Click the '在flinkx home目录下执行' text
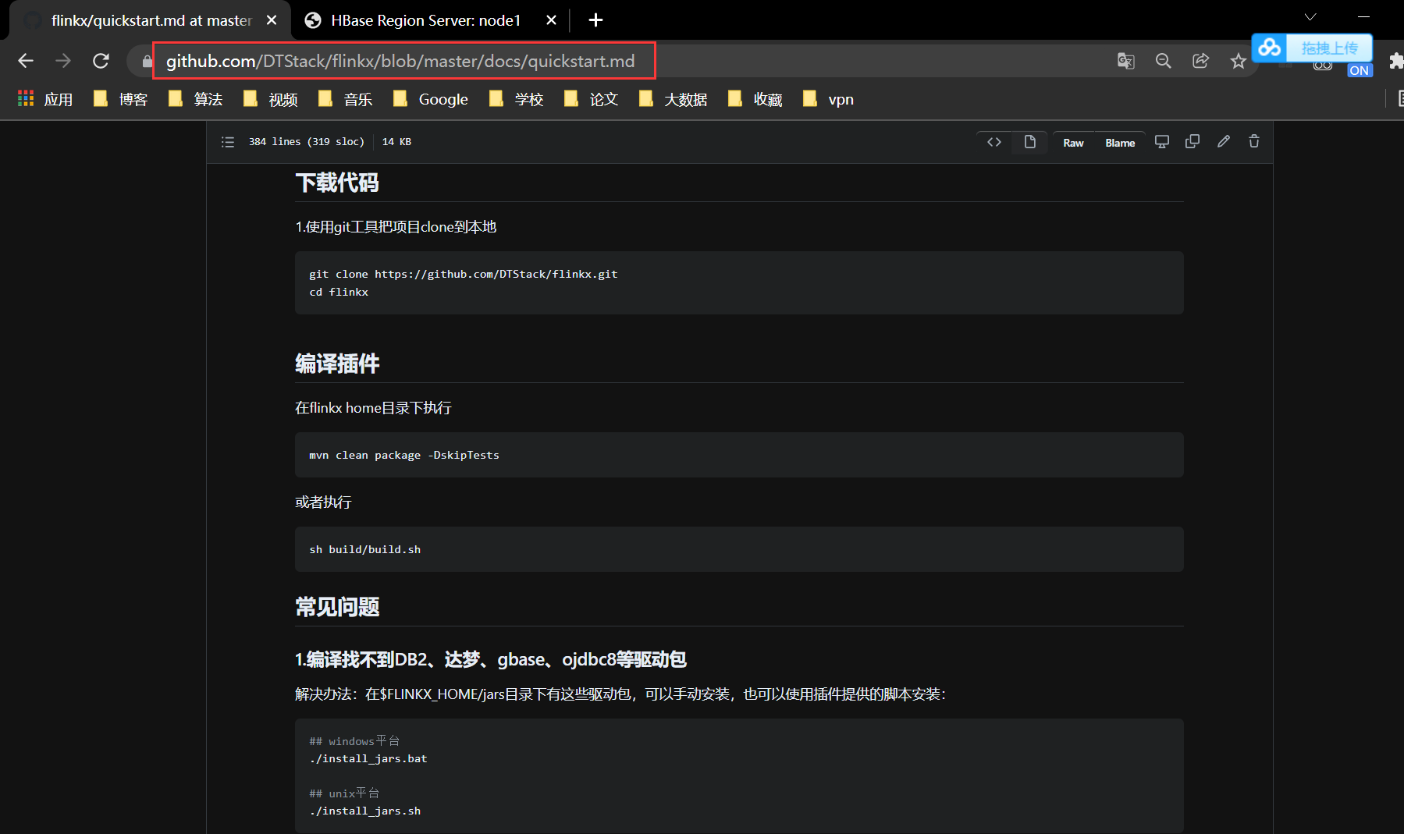1404x834 pixels. pyautogui.click(x=373, y=408)
